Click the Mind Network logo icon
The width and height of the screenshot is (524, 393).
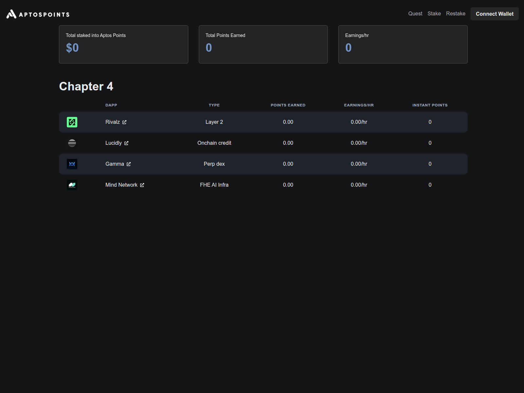[x=72, y=185]
